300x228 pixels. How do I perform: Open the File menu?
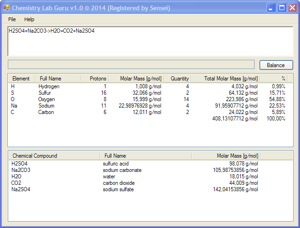(x=12, y=19)
